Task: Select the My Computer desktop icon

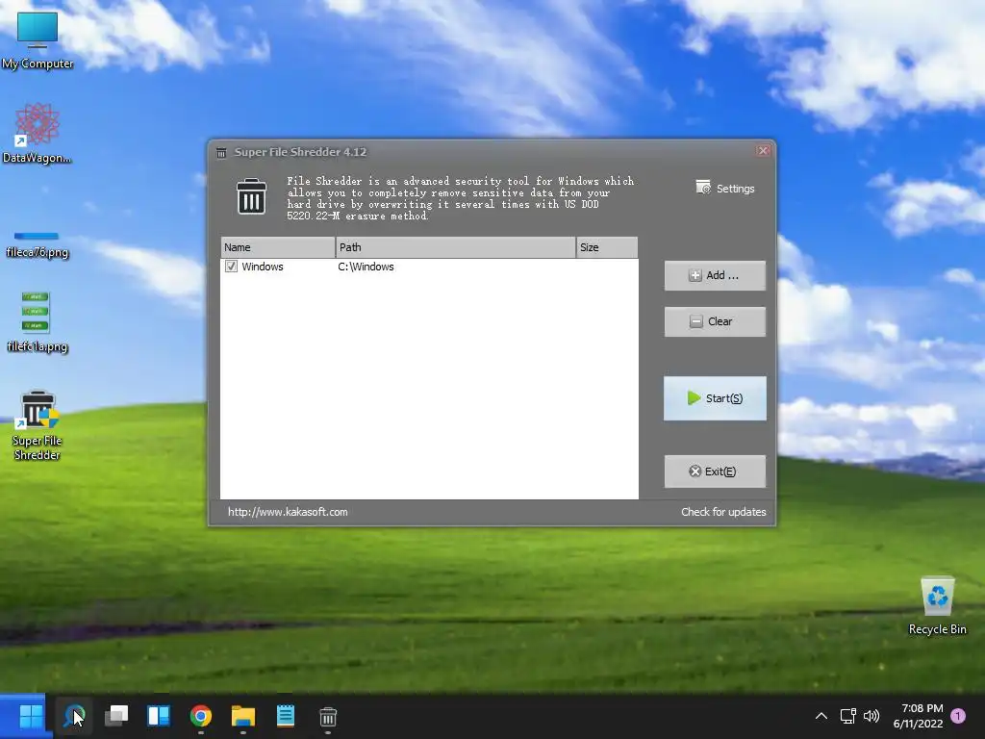Action: click(38, 39)
